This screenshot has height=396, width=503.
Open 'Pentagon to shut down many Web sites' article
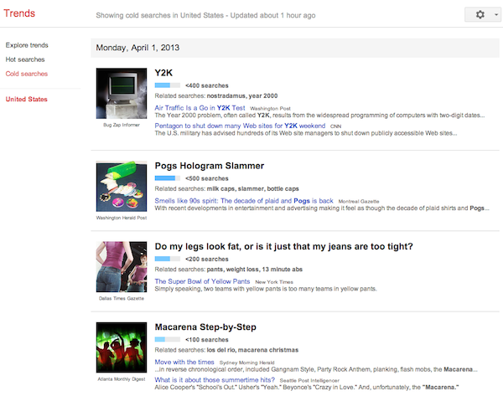240,126
